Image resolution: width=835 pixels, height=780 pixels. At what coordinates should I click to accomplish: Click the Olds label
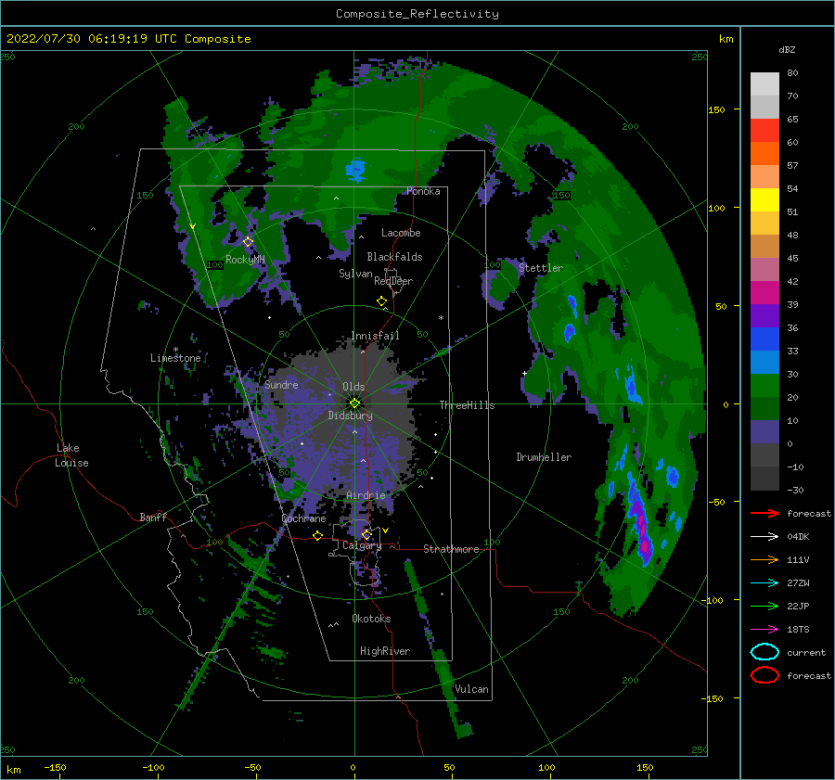353,387
